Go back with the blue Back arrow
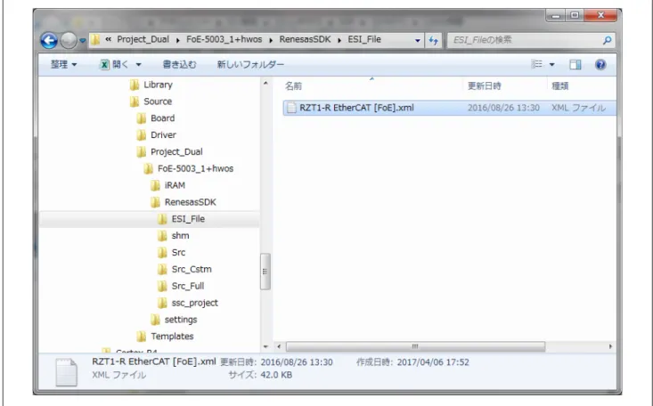Viewport: 653px width, 406px height. [x=49, y=40]
